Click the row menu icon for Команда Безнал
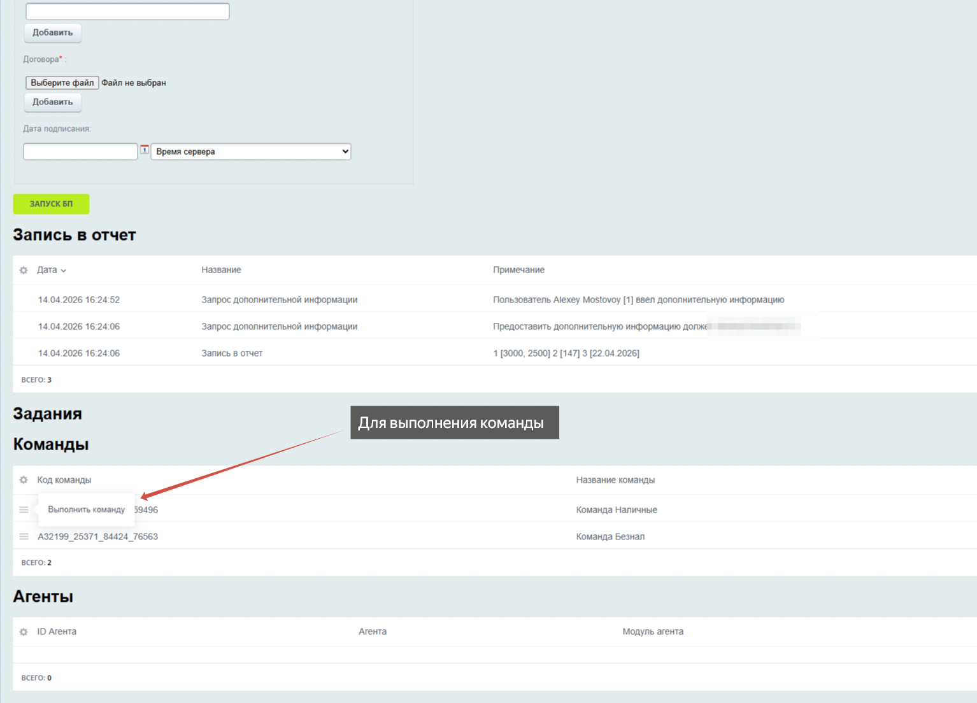Screen dimensions: 977x703 (24, 537)
